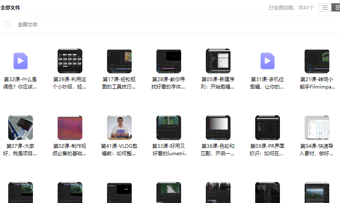The image size is (340, 203).
Task: Open the 第33课 lumetri video thumbnail
Action: tap(169, 128)
